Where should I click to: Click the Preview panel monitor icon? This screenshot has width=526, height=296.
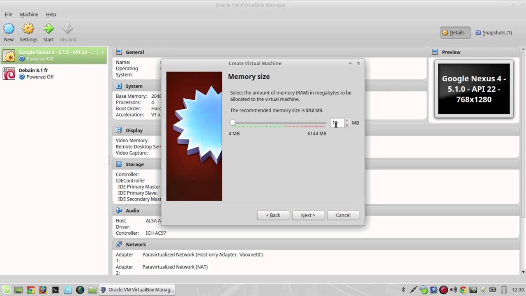pos(435,52)
